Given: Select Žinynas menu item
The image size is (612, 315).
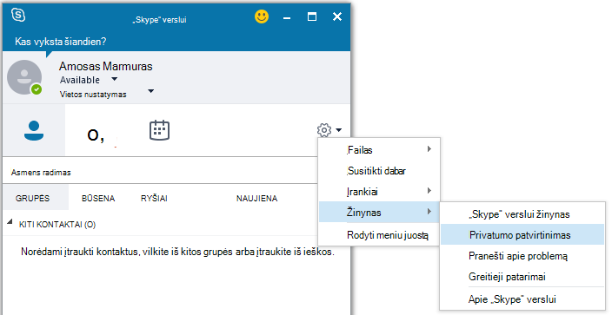Looking at the screenshot, I should tap(379, 212).
